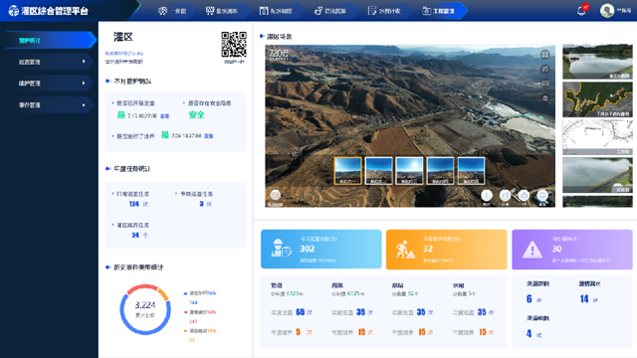Image resolution: width=637 pixels, height=358 pixels.
Task: Click 查看 link beside 7.15 inspection time
Action: coord(164,116)
